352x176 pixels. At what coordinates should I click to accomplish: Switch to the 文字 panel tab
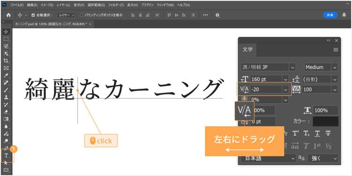coord(247,50)
